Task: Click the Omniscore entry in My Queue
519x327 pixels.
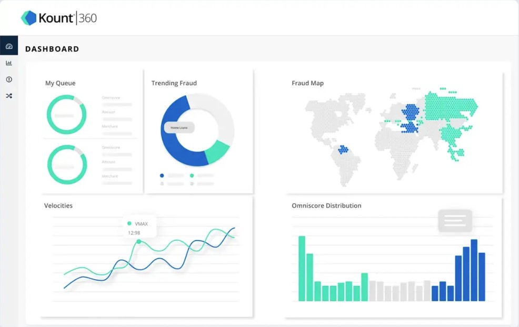Action: coord(111,97)
